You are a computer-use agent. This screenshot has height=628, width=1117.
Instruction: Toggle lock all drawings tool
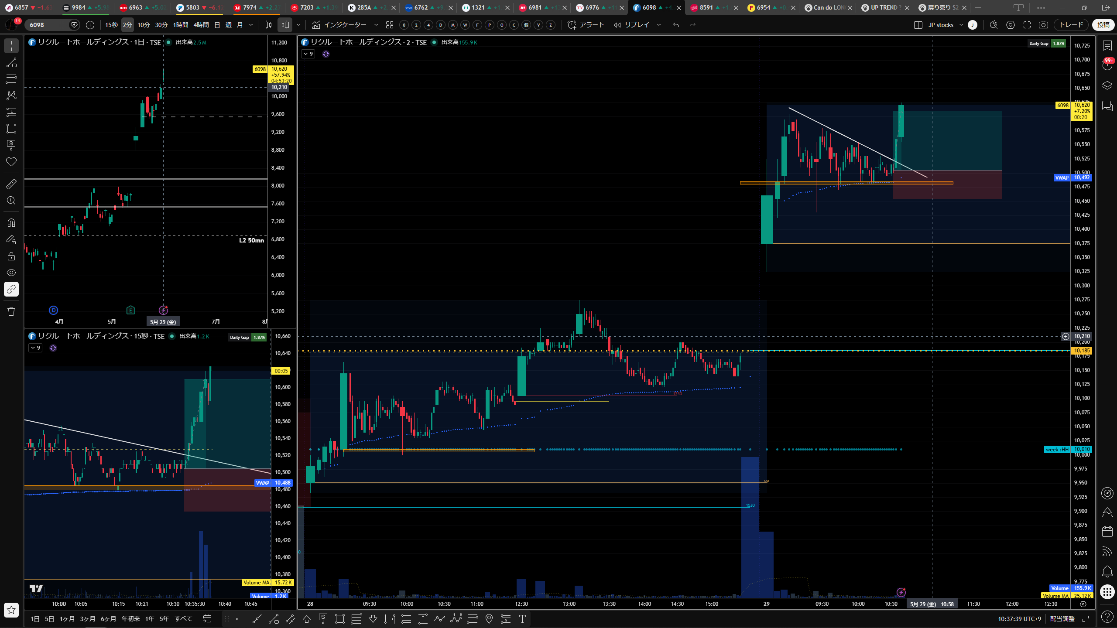tap(11, 256)
